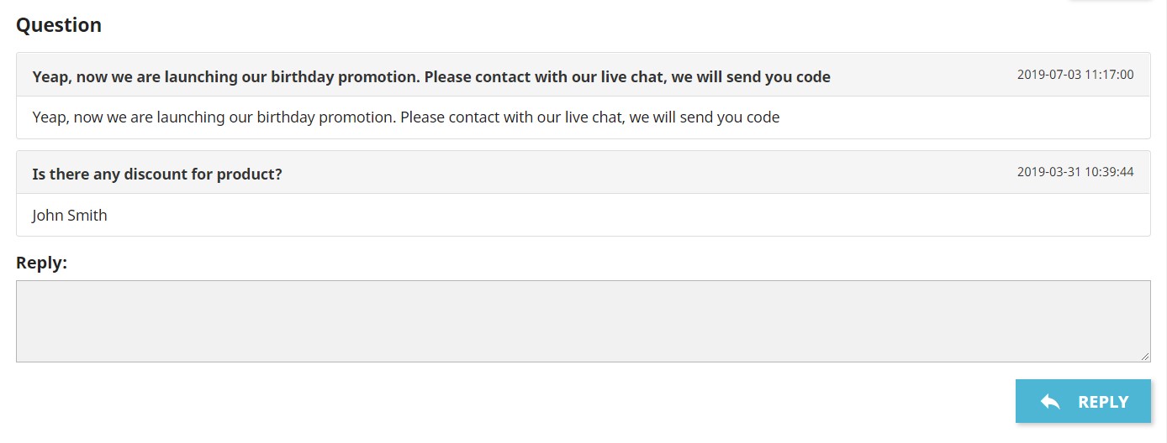Click the Question heading

pos(59,25)
